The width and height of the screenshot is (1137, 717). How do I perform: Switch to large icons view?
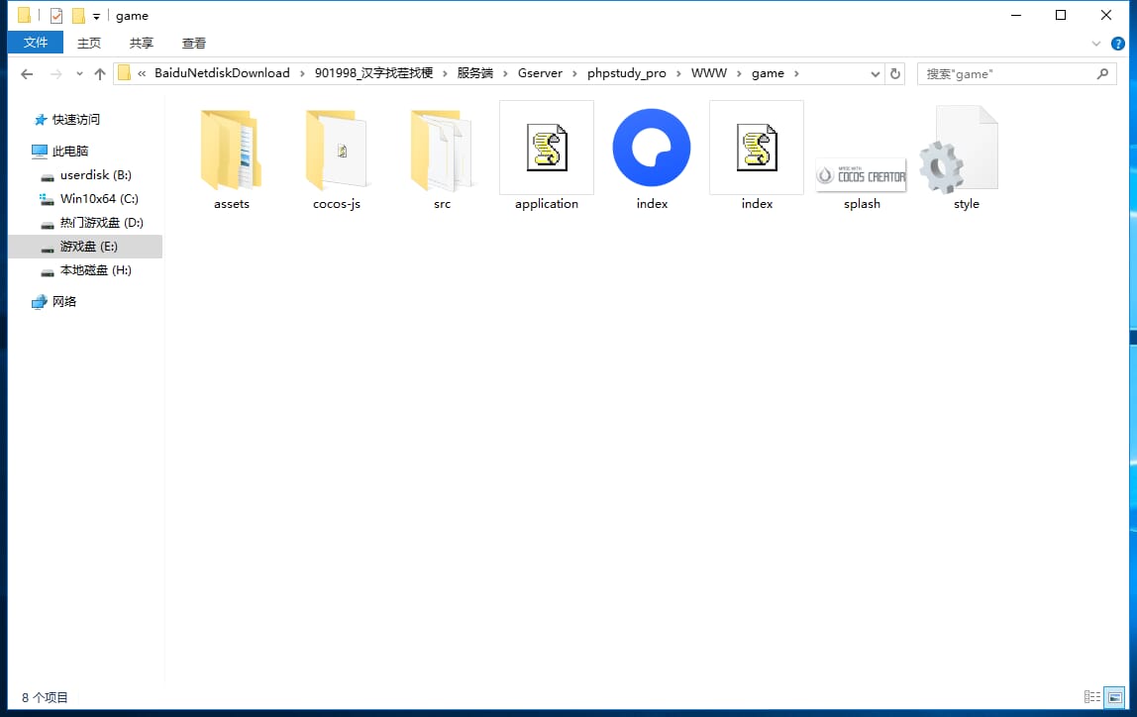[x=1114, y=697]
